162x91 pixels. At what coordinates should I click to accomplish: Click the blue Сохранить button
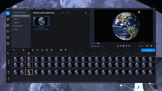tap(148, 50)
